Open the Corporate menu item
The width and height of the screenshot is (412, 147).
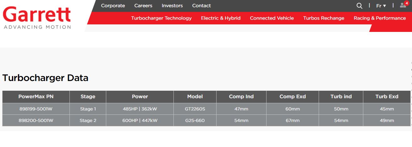[113, 6]
